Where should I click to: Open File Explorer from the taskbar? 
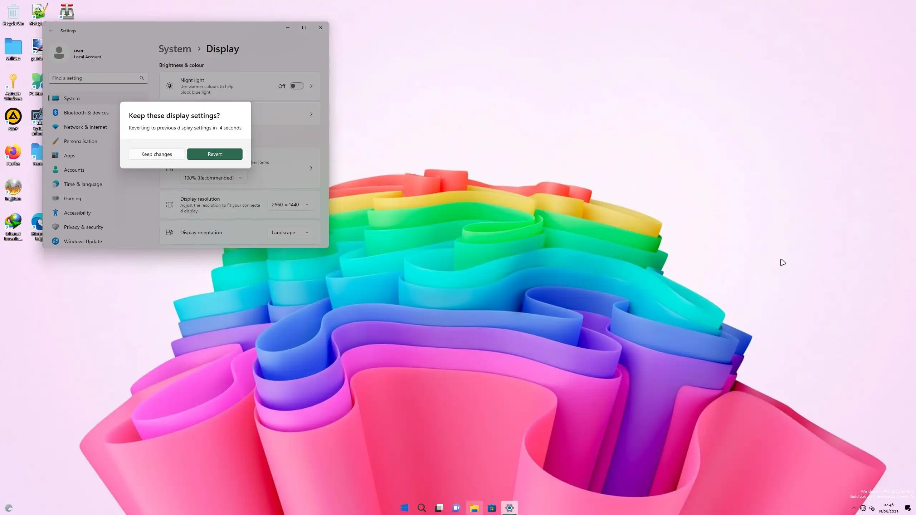coord(474,508)
